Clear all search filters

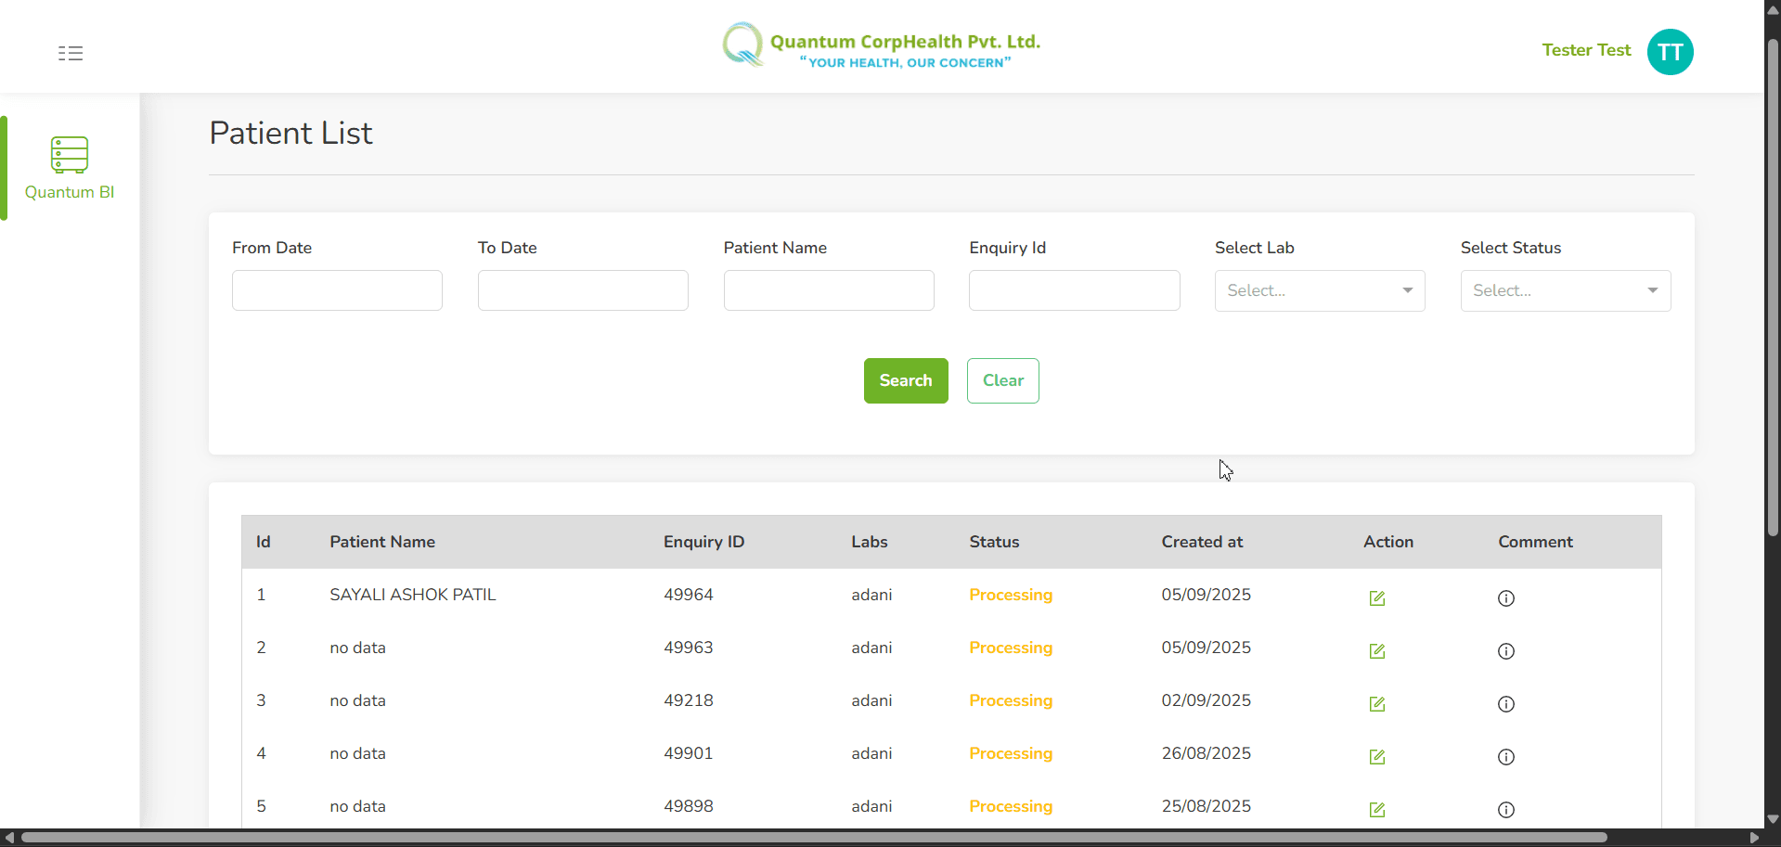[1002, 380]
